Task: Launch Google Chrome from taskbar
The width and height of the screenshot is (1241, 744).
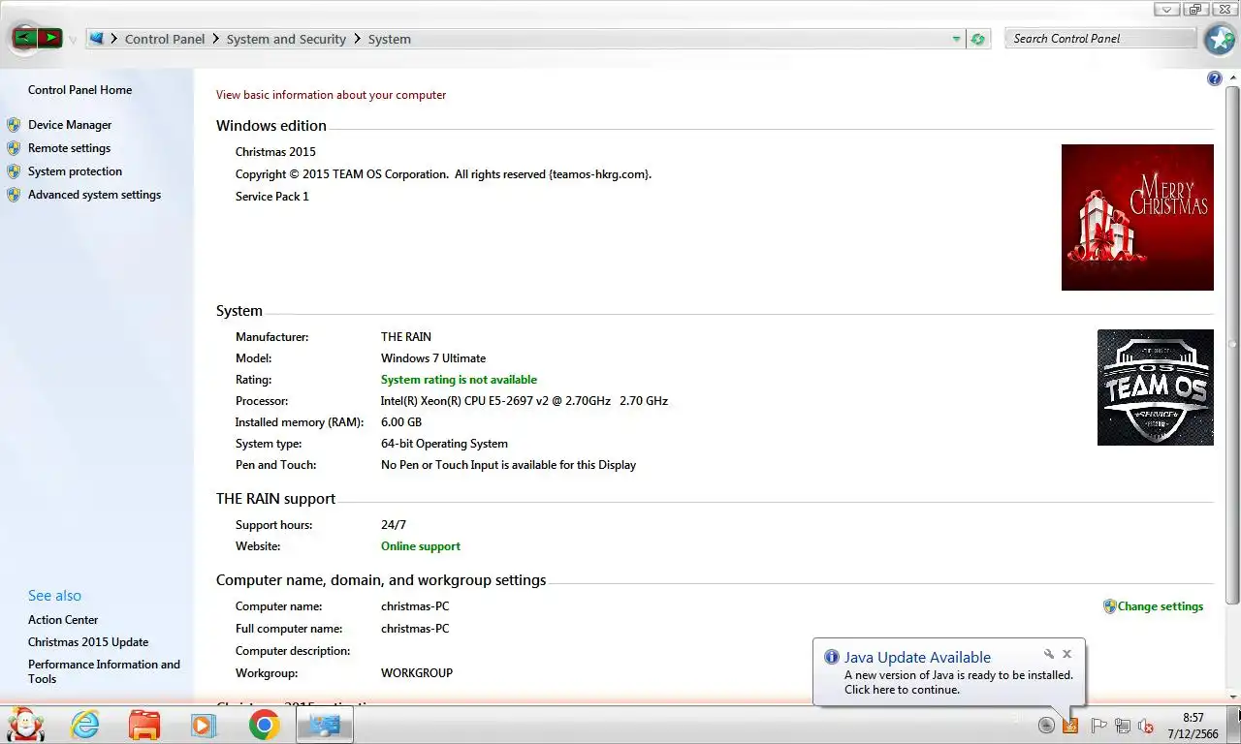Action: pos(264,725)
